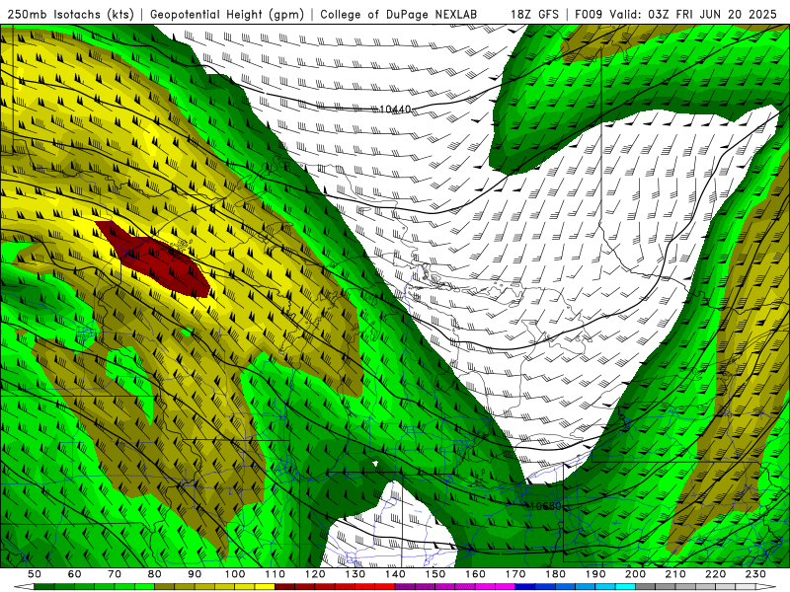
Task: Click the 50 value on the color scale
Action: point(35,574)
